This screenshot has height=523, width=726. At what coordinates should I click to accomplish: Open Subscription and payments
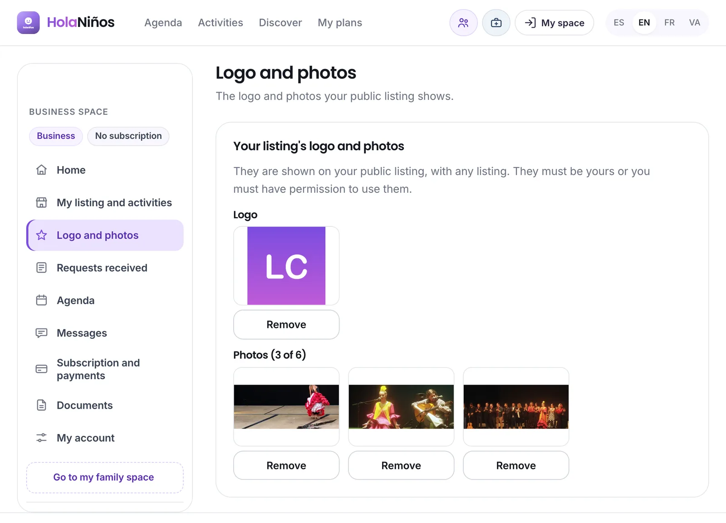105,369
